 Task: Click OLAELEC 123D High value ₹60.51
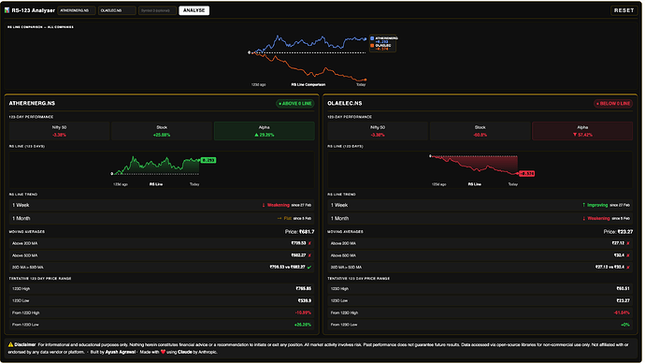click(x=623, y=288)
